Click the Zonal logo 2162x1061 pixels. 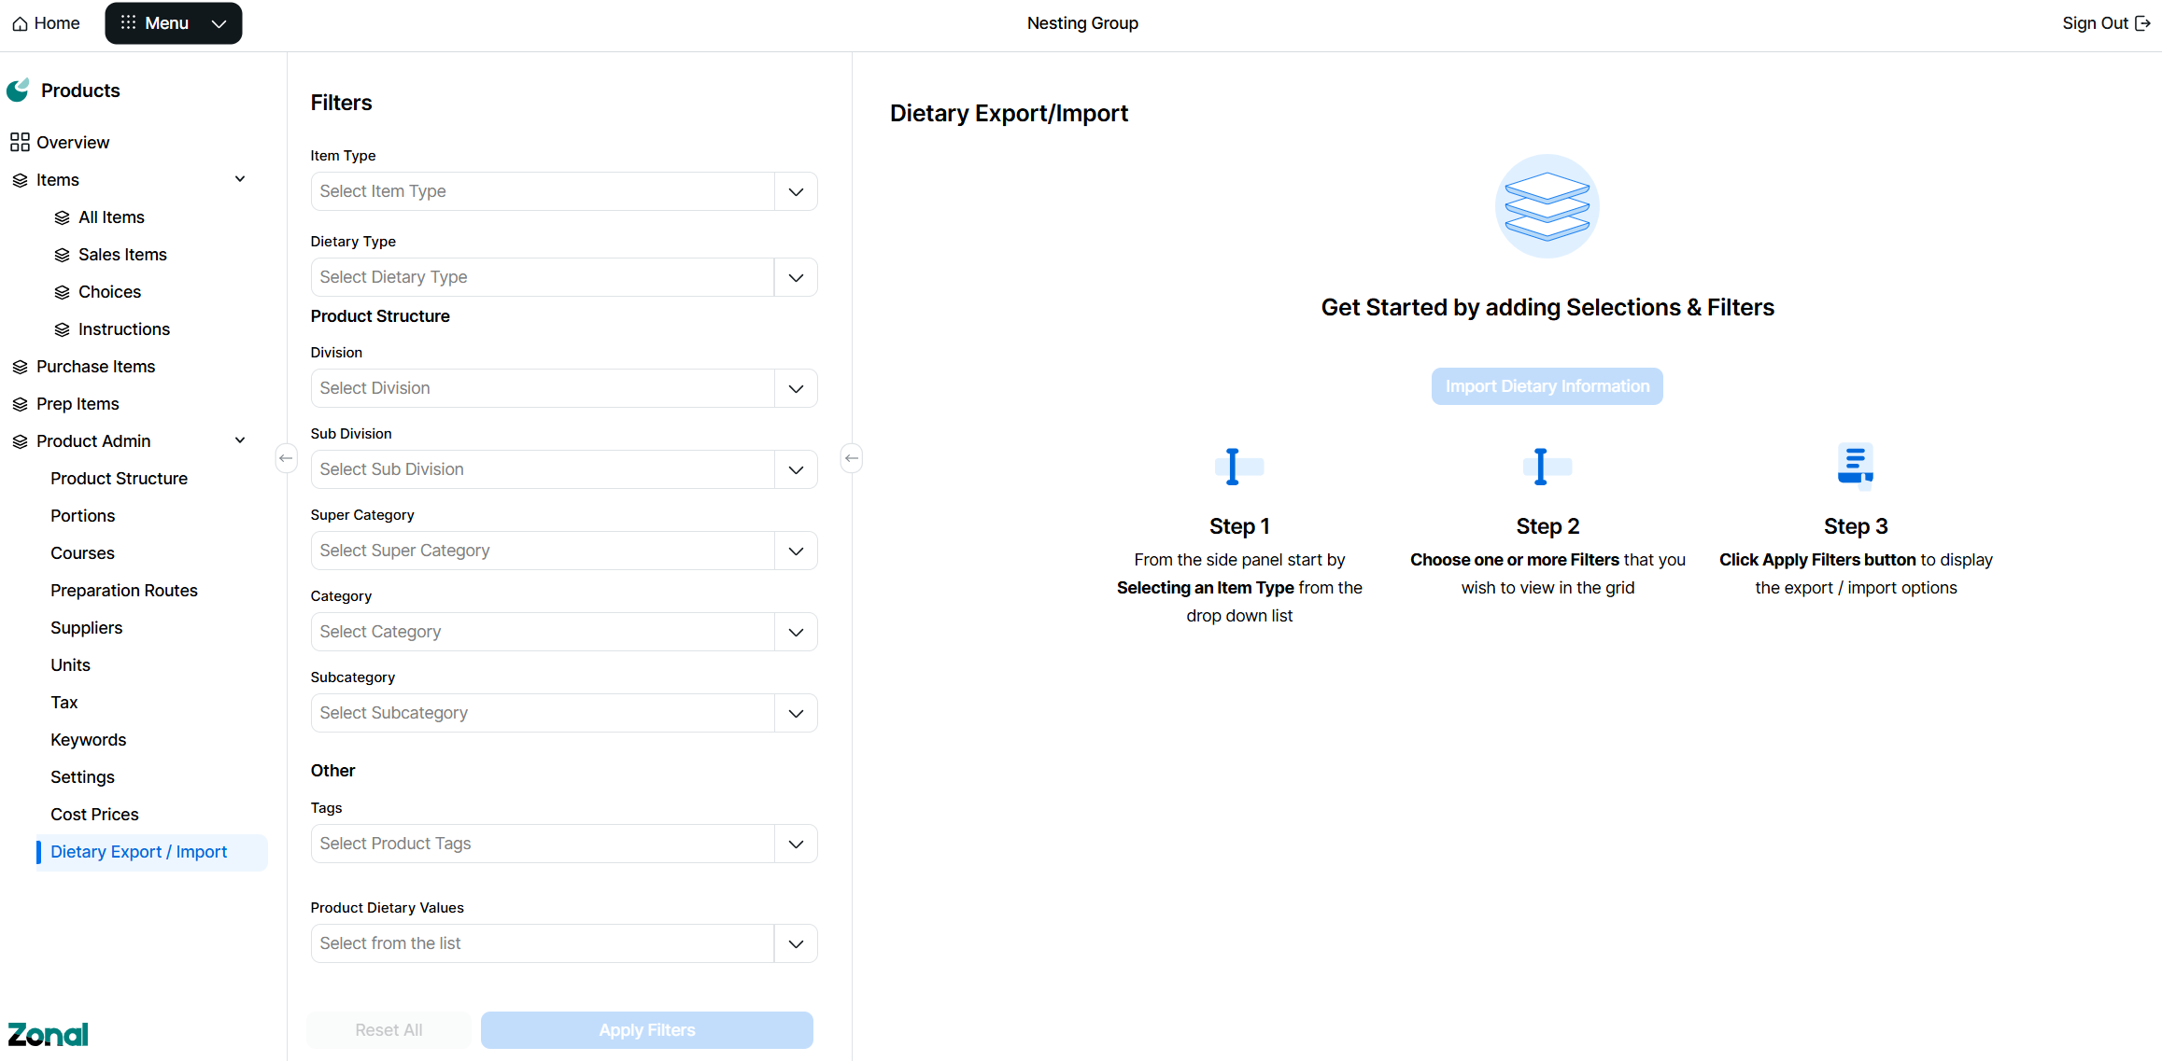coord(48,1034)
